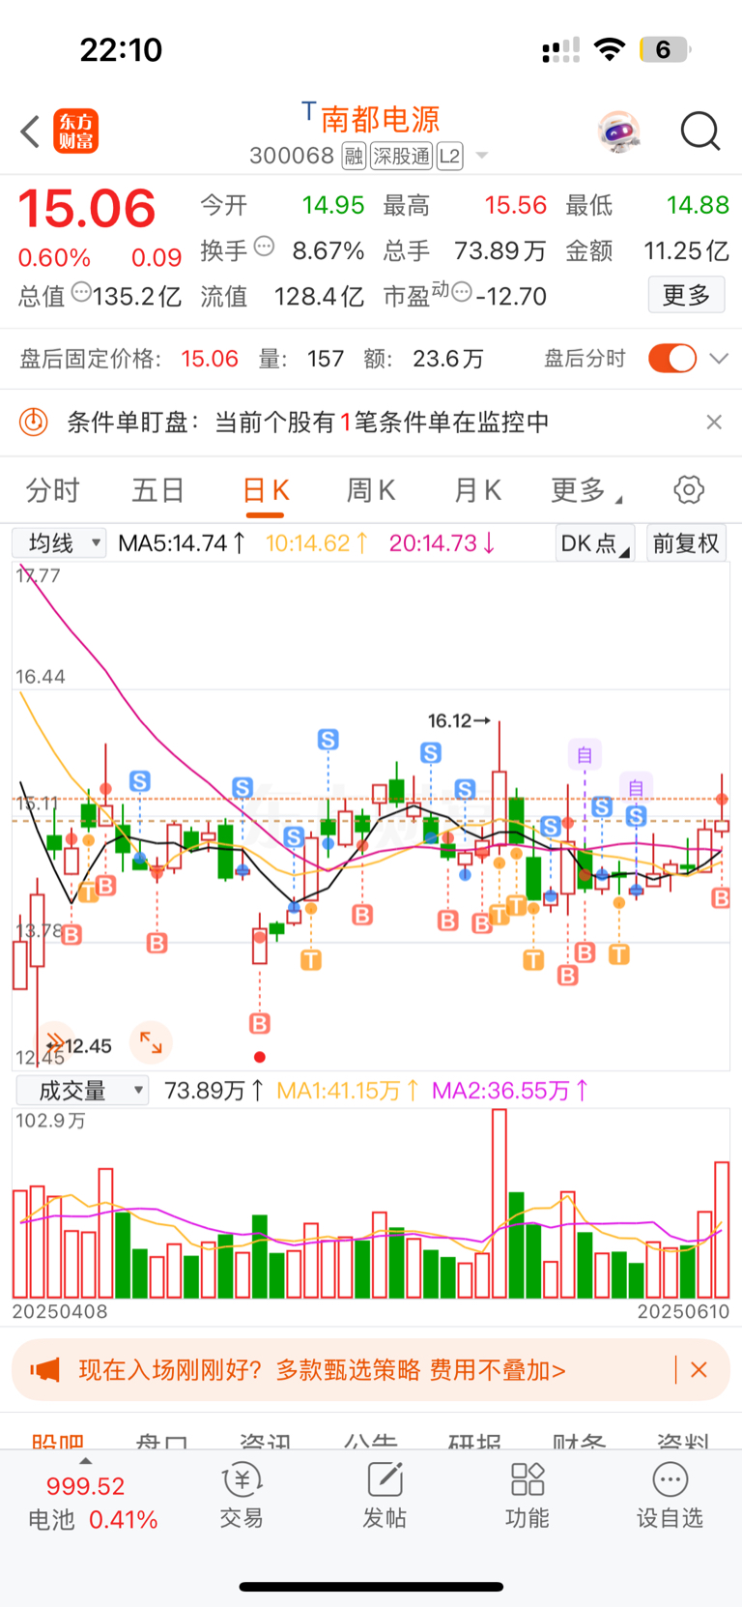Tap the L2 level badge
The width and height of the screenshot is (742, 1608).
click(x=450, y=156)
